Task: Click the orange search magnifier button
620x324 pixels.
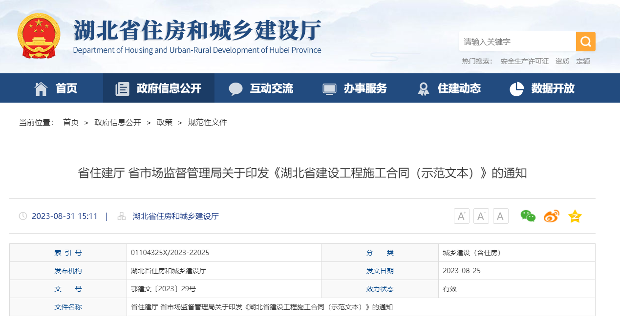Action: (x=585, y=42)
